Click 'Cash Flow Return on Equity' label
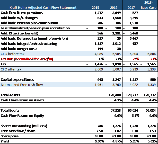The height and width of the screenshot is (144, 158). [x=22, y=116]
